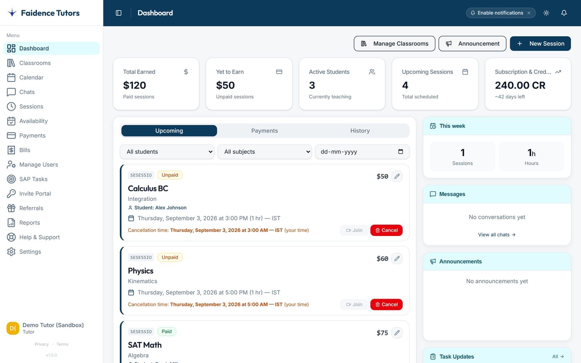Click the Active Students people icon
The image size is (581, 363).
372,72
